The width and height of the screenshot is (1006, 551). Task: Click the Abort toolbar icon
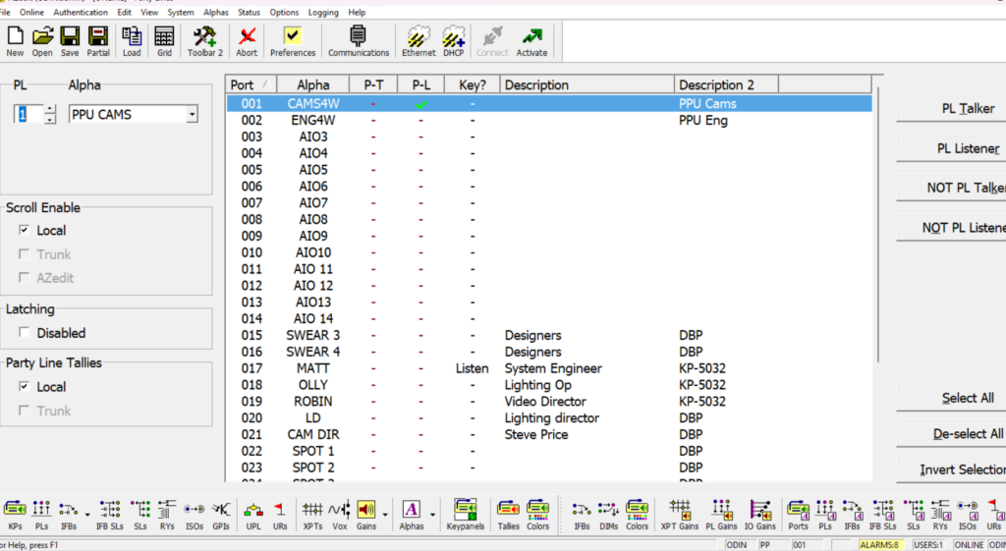coord(247,41)
